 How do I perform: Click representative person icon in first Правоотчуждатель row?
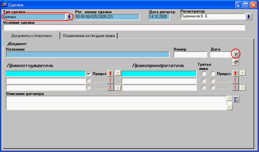[x=110, y=73]
